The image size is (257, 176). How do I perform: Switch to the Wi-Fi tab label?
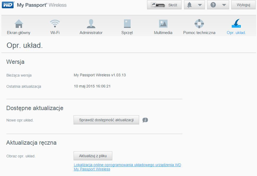click(55, 33)
